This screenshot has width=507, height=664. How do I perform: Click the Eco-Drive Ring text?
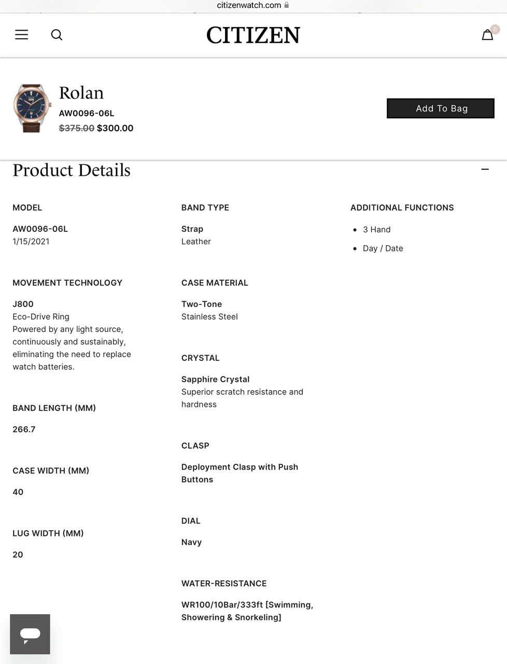click(x=41, y=316)
